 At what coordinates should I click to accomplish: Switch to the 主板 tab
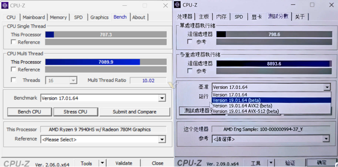(204, 17)
